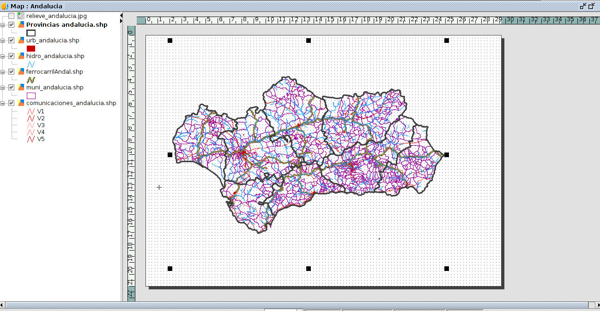Click the purple outlined muni_andalucia symbol swatch

(31, 95)
